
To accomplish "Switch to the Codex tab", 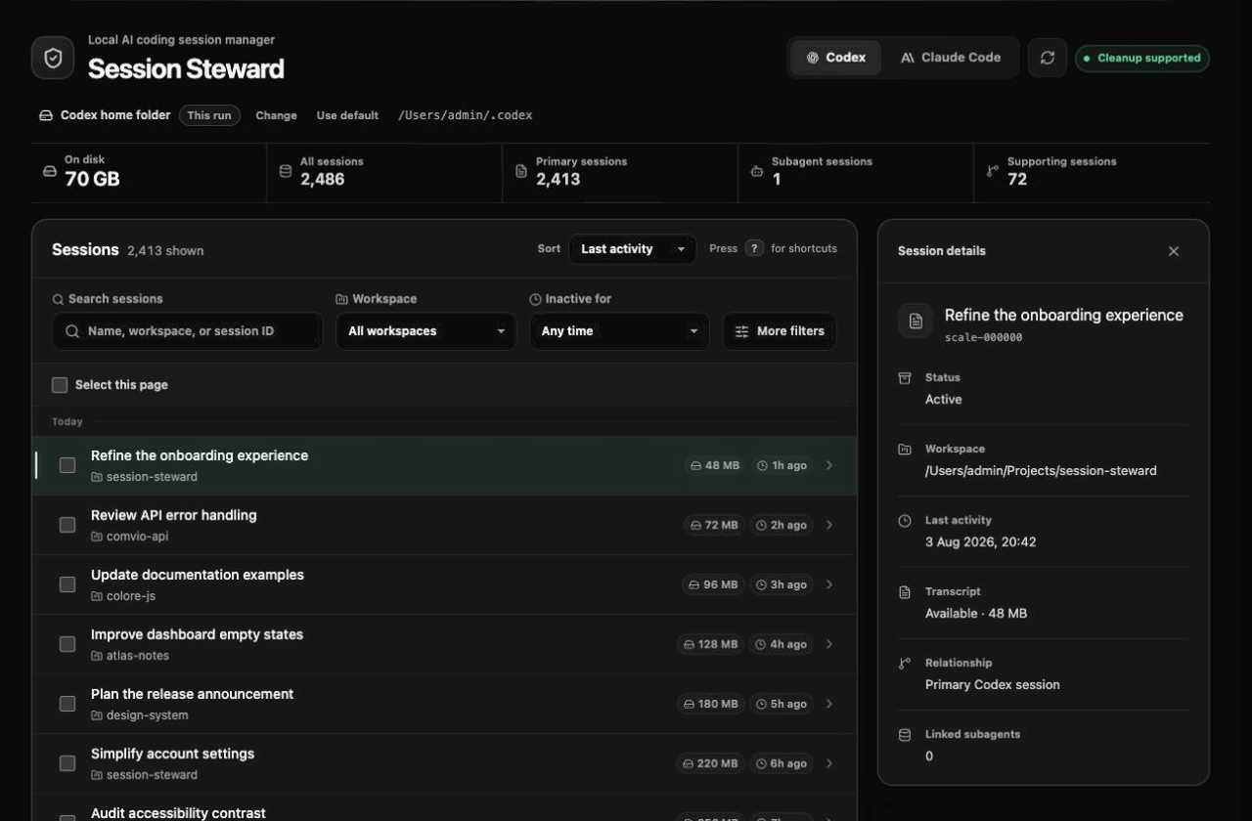I will [x=836, y=58].
